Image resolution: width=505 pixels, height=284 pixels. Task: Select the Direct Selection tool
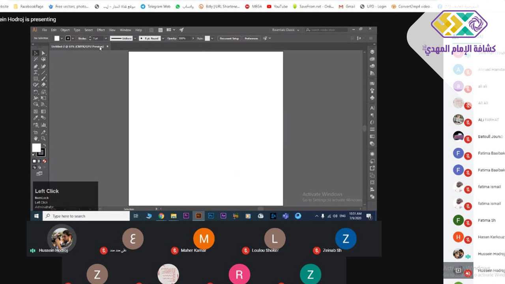pos(43,53)
